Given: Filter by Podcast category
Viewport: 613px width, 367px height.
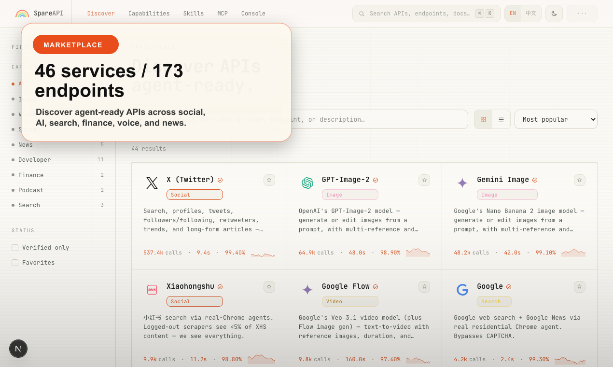Looking at the screenshot, I should tap(58, 190).
